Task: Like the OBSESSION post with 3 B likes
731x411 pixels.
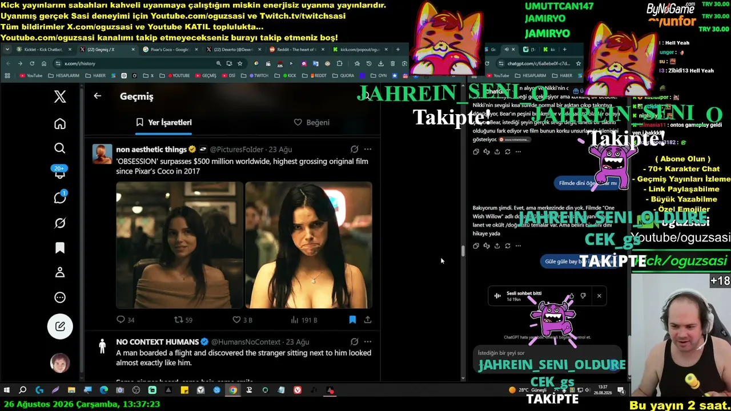Action: click(242, 320)
